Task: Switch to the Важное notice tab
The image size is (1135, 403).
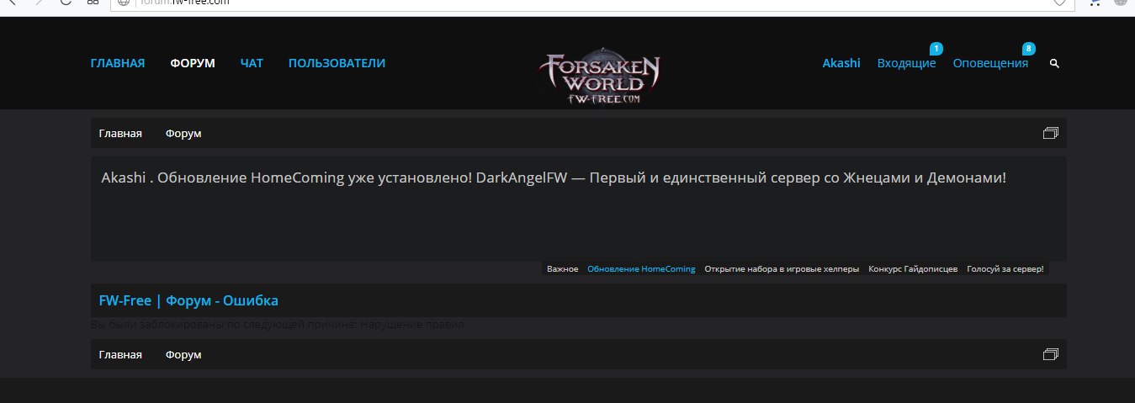Action: [x=562, y=269]
